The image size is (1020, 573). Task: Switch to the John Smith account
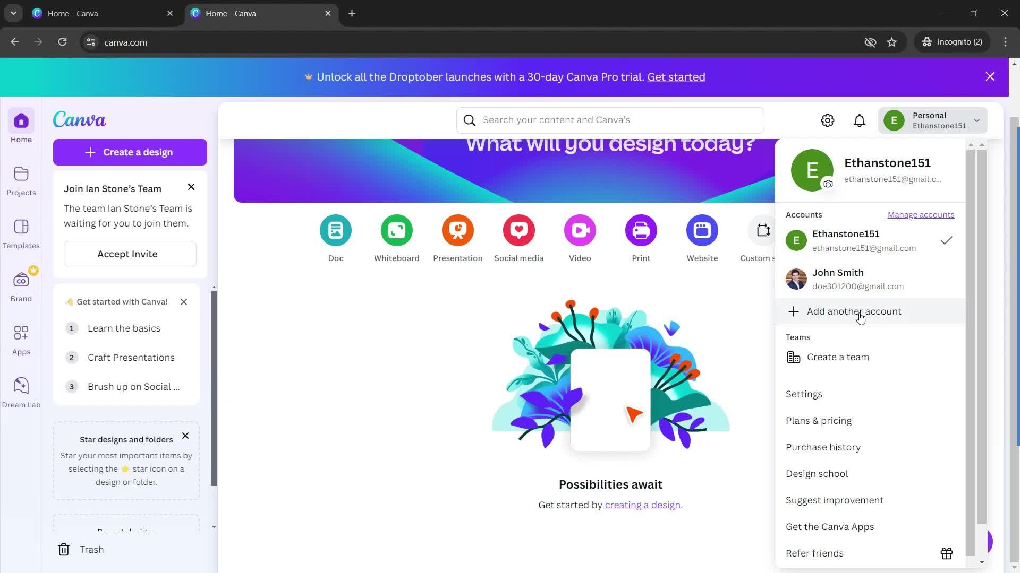[870, 279]
